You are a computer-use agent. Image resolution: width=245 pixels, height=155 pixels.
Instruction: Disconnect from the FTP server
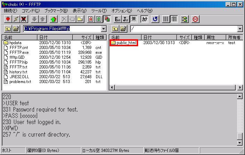pyautogui.click(x=24, y=19)
